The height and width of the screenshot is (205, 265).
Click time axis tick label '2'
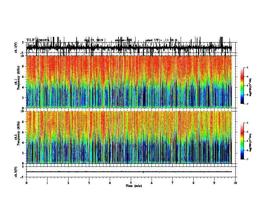click(x=68, y=183)
